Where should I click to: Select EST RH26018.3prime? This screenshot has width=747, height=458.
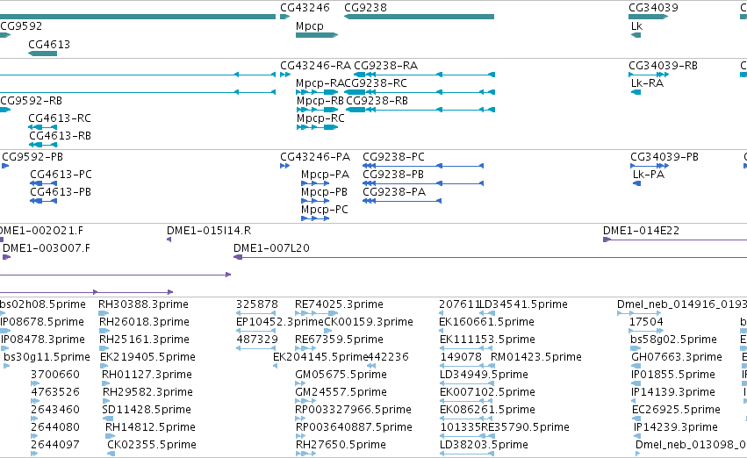click(x=144, y=322)
